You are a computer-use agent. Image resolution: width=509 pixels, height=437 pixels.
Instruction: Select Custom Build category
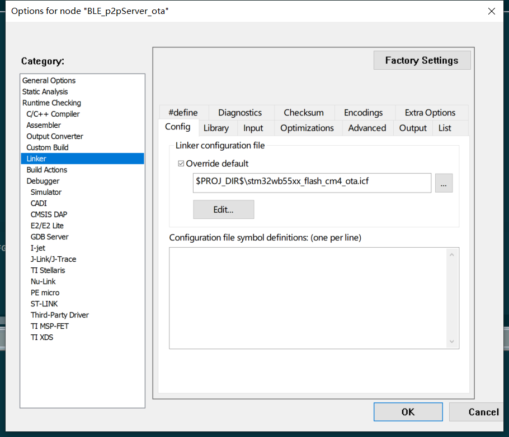pyautogui.click(x=82, y=147)
